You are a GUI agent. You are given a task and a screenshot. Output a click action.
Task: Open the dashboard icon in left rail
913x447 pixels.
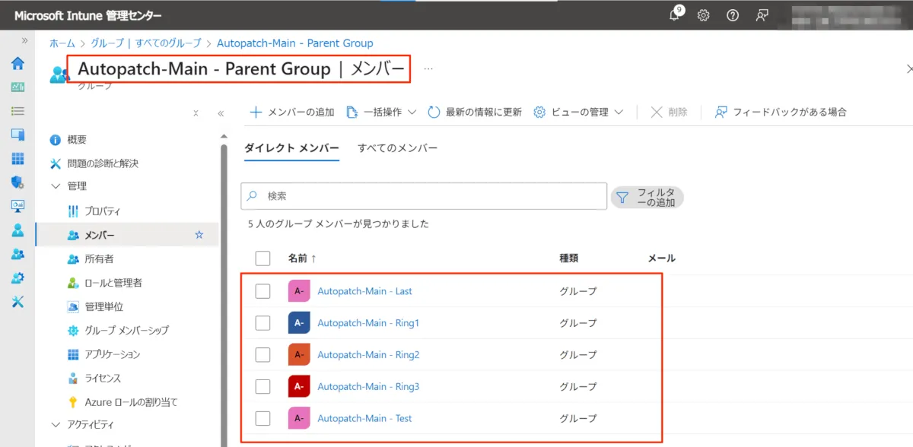click(x=17, y=87)
